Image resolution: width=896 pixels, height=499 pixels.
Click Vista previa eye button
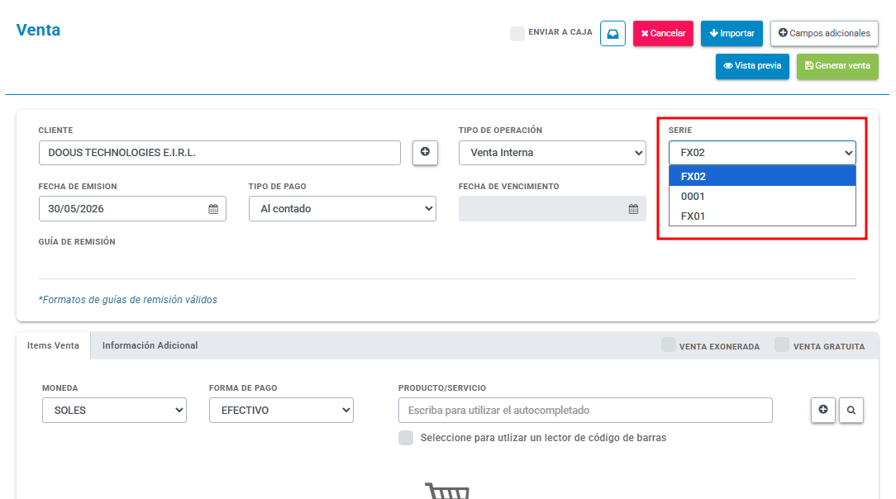tap(752, 66)
